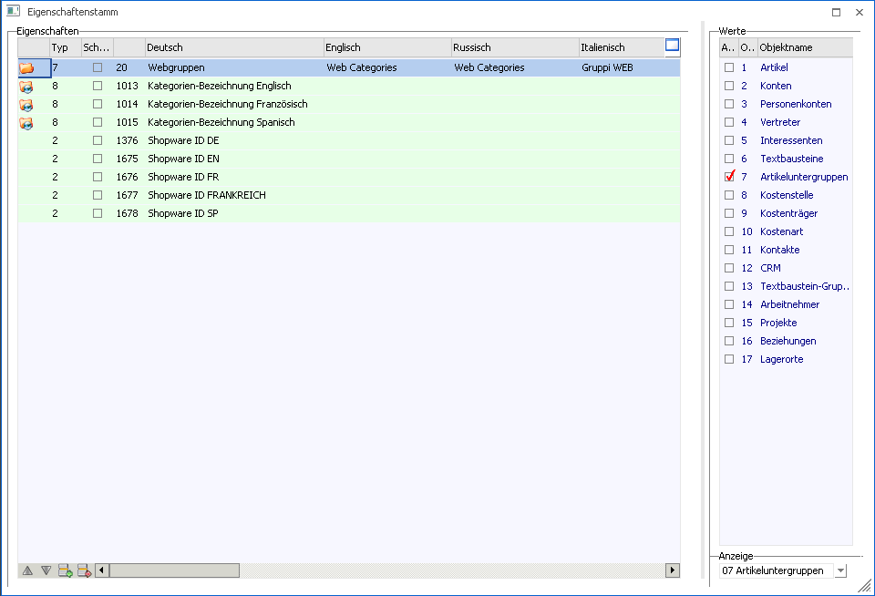Click the move row up triangle icon
875x596 pixels.
27,570
